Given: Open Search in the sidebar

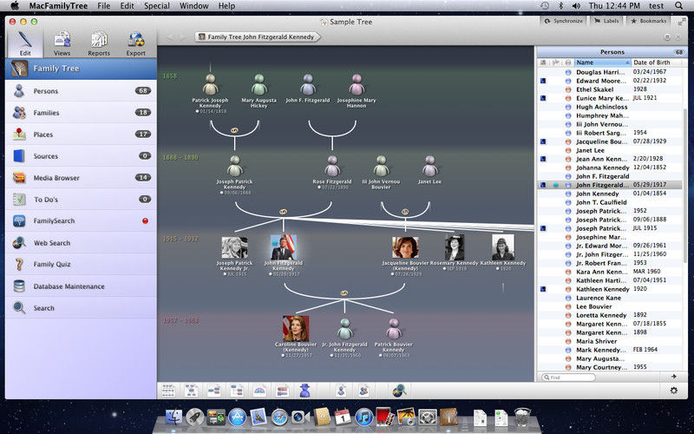Looking at the screenshot, I should [81, 308].
